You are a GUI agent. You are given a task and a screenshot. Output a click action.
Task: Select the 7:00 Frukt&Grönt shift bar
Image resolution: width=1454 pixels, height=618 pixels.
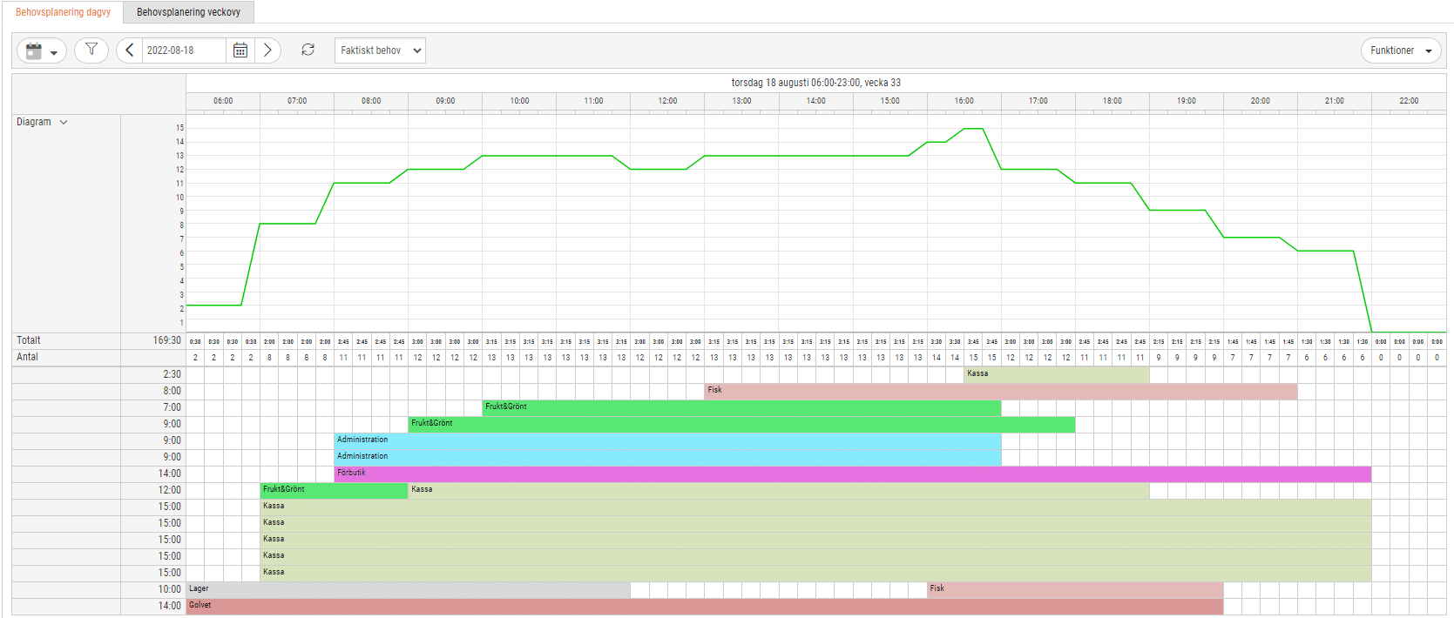pos(742,407)
